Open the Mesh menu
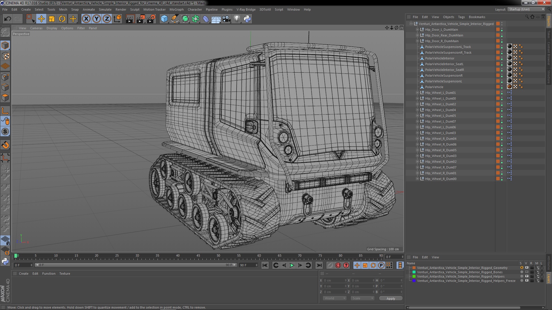Screen dimensions: 552x310 coord(63,9)
